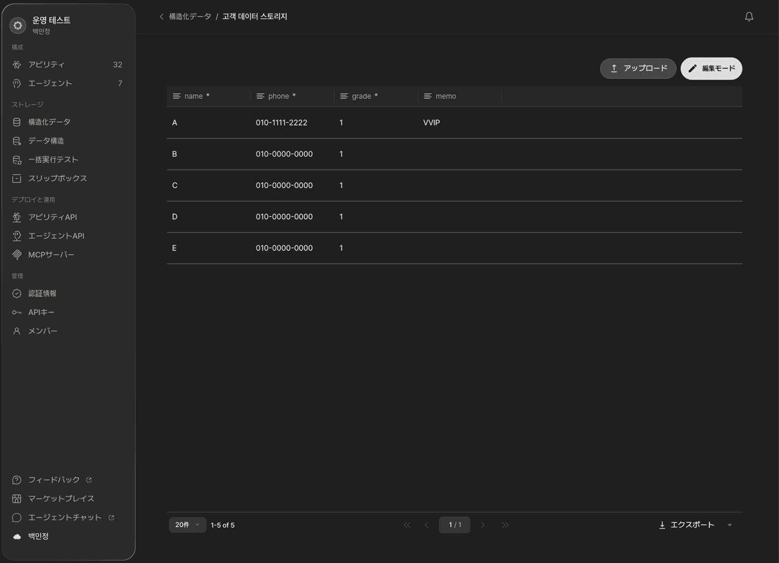Click the 1 / 1 page number field
Image resolution: width=779 pixels, height=563 pixels.
454,525
